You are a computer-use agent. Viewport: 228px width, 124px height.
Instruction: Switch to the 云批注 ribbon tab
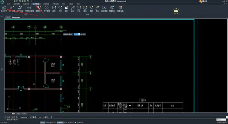[71, 4]
